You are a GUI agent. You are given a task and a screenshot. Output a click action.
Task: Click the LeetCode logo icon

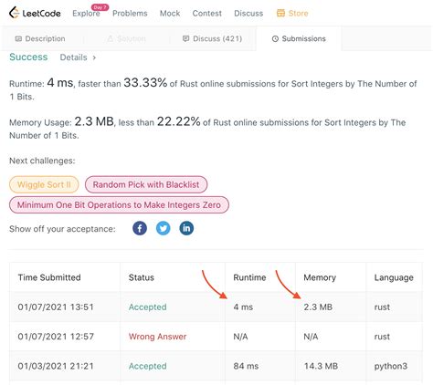point(14,13)
